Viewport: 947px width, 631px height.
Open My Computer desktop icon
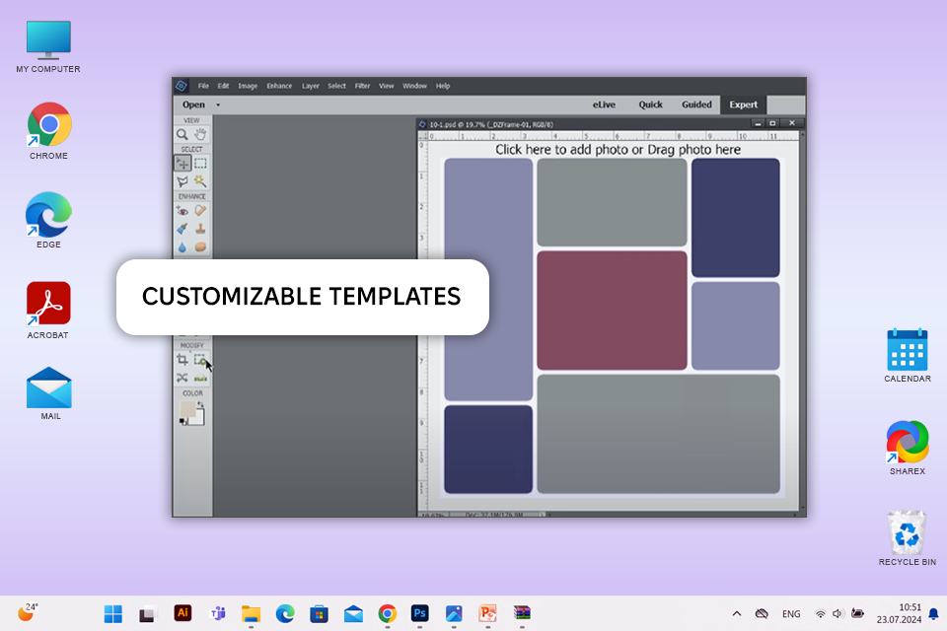pyautogui.click(x=48, y=46)
